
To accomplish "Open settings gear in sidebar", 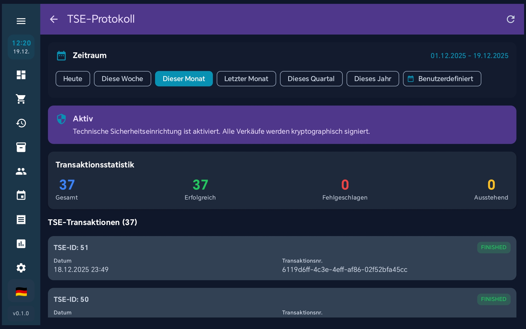I will tap(21, 268).
